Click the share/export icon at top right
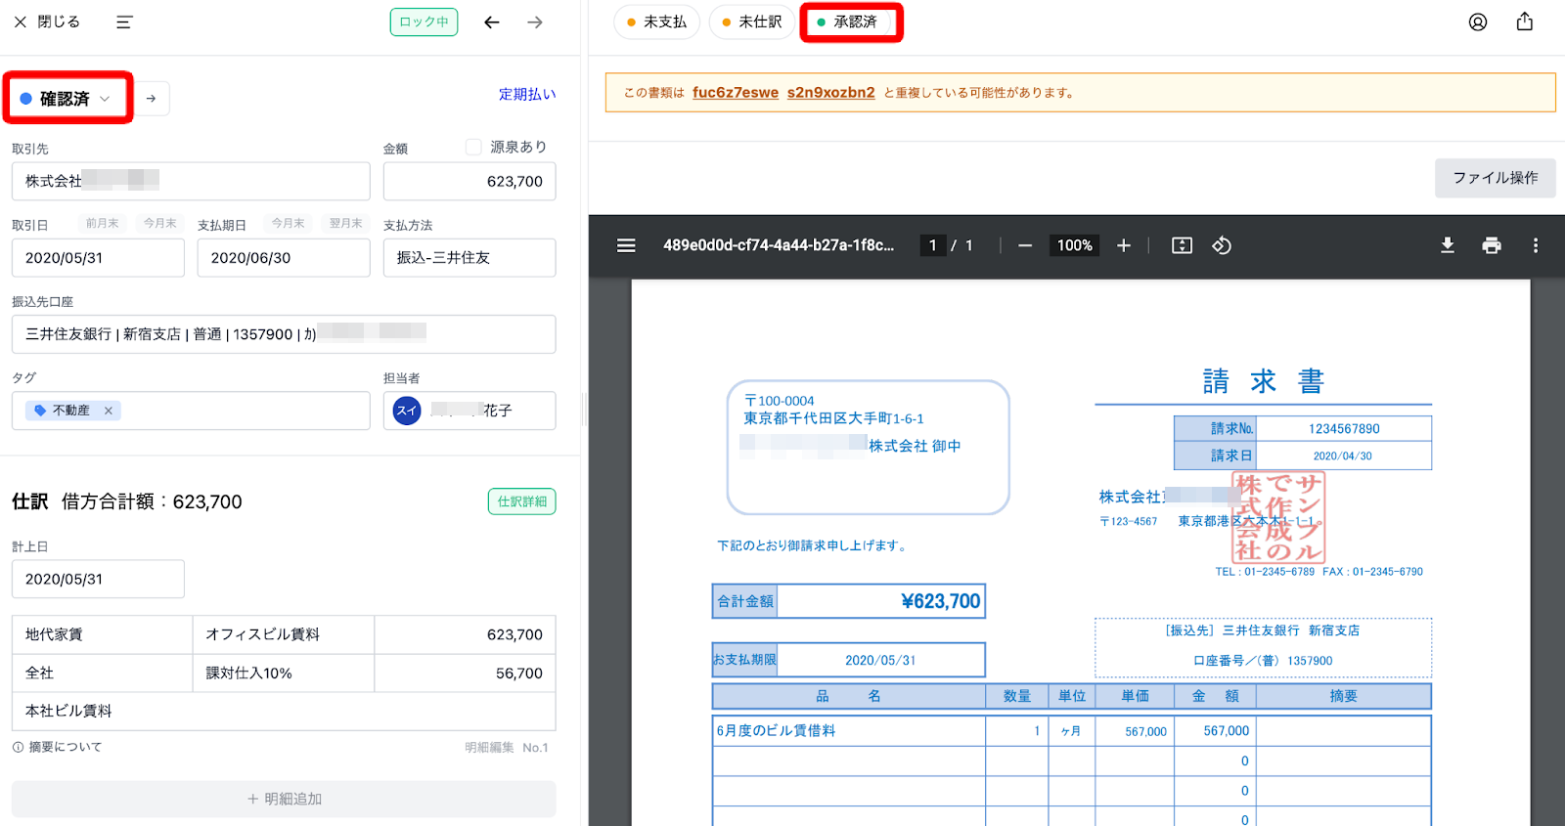This screenshot has height=826, width=1565. tap(1525, 22)
